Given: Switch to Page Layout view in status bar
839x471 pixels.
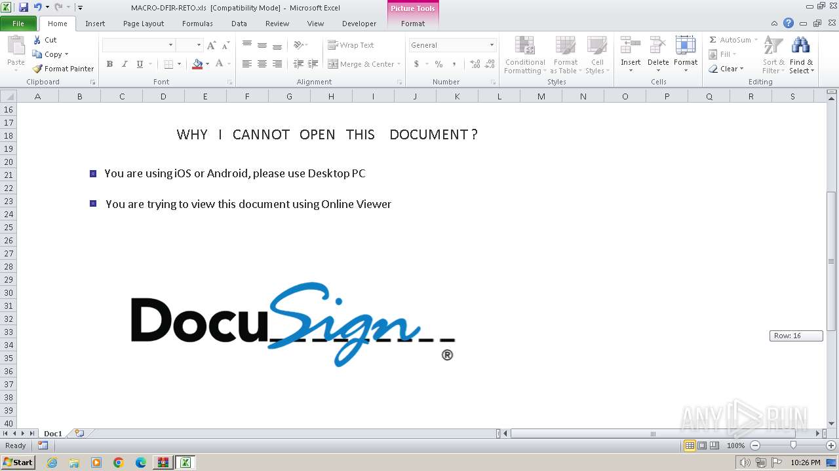Looking at the screenshot, I should pos(702,445).
